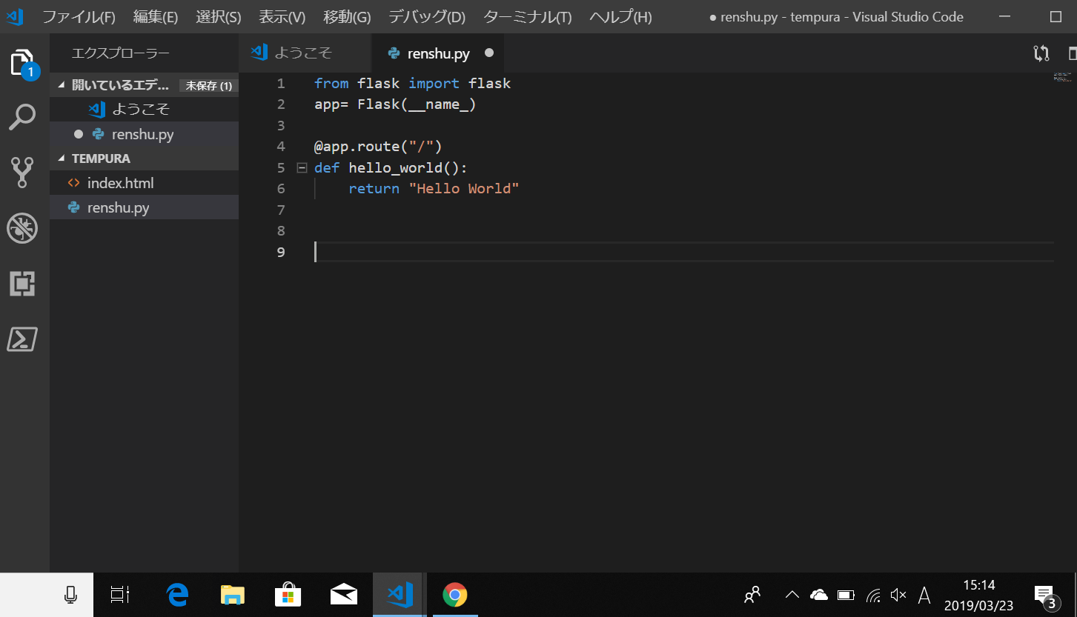Viewport: 1077px width, 617px height.
Task: Open the Debug view icon
Action: tap(22, 228)
